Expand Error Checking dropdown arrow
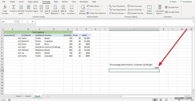This screenshot has width=195, height=101. (143, 10)
